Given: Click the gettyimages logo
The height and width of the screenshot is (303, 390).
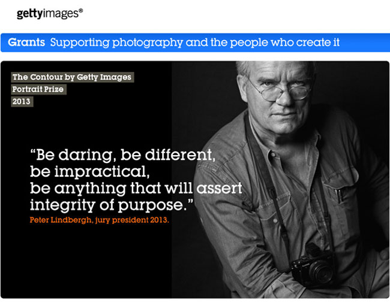Looking at the screenshot, I should 49,14.
